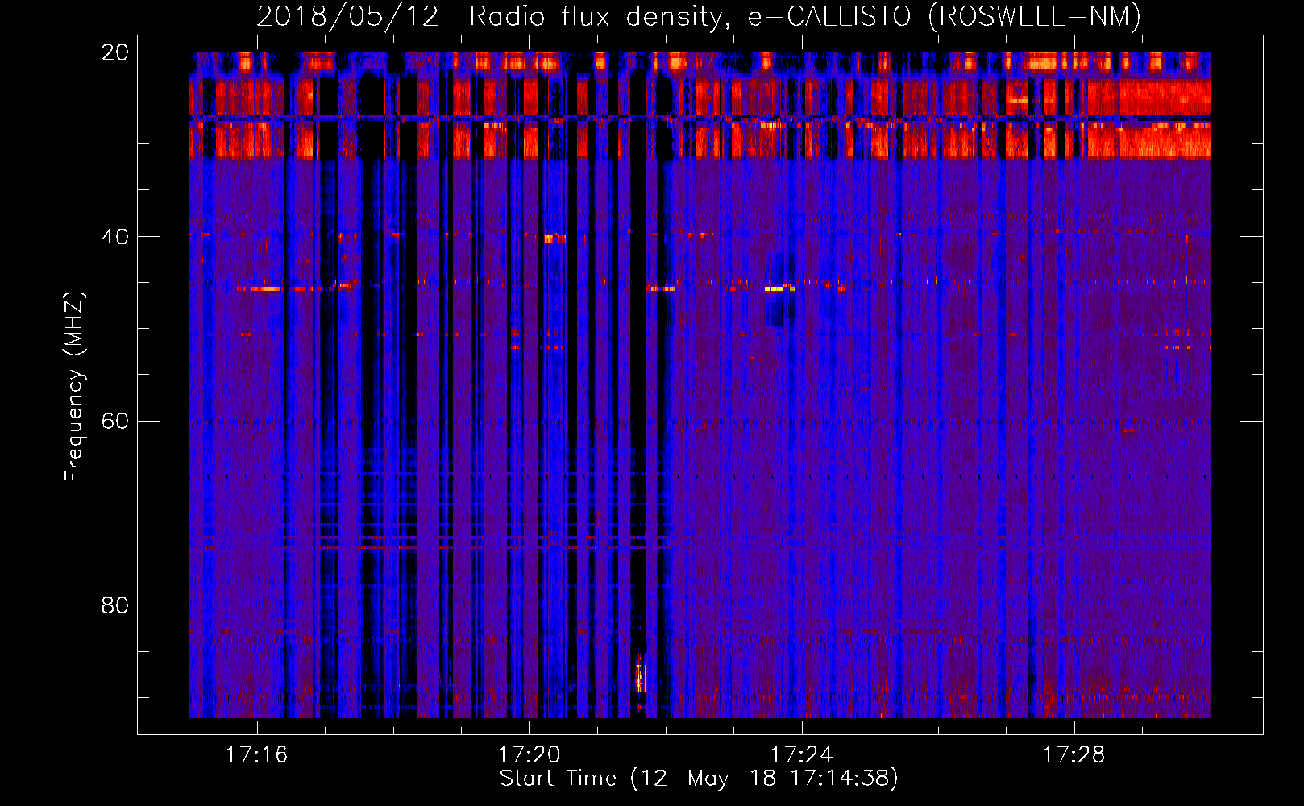1304x806 pixels.
Task: Click the 17:20 time tick label
Action: (529, 755)
